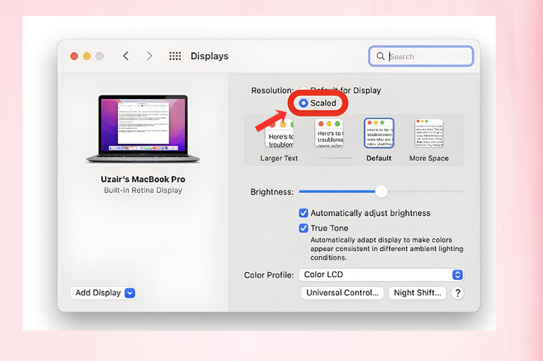
Task: Open the help question mark button
Action: [x=457, y=293]
